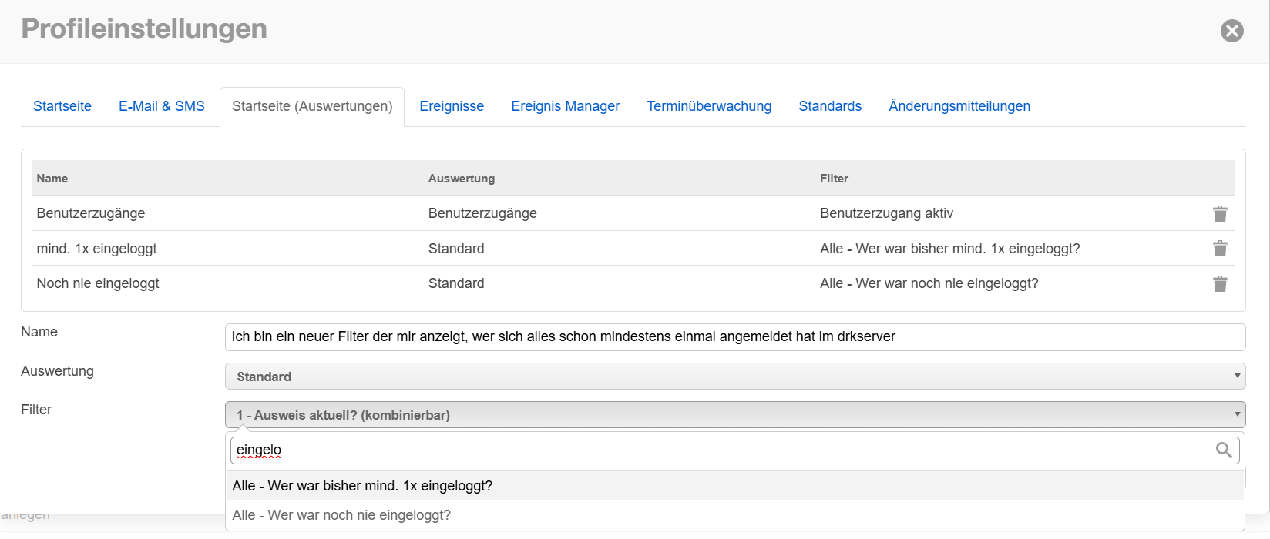Click the Filter column header
The height and width of the screenshot is (539, 1270).
(x=834, y=179)
